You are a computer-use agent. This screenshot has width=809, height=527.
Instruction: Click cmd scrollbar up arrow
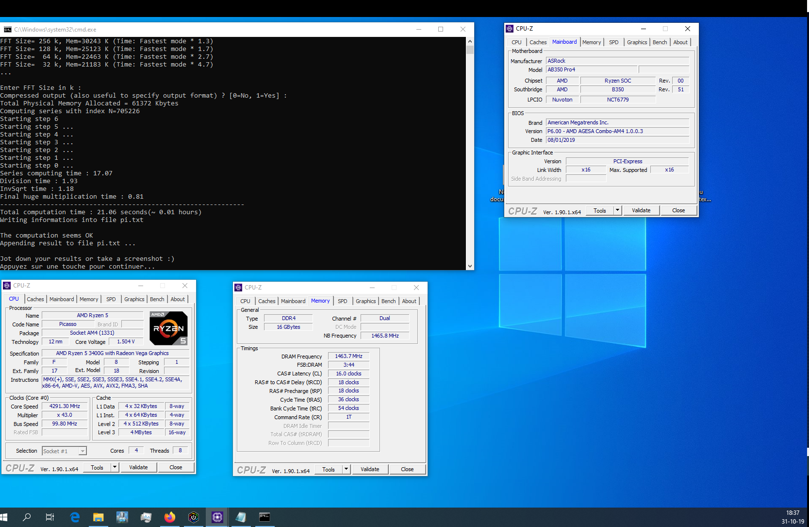click(470, 41)
